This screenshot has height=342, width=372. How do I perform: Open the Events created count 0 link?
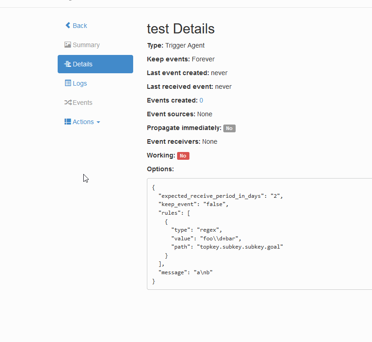(201, 100)
